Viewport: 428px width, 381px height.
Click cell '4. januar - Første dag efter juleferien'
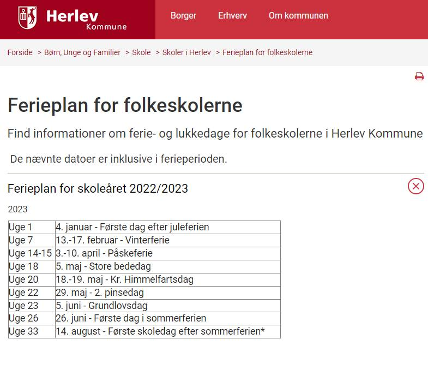pos(168,228)
